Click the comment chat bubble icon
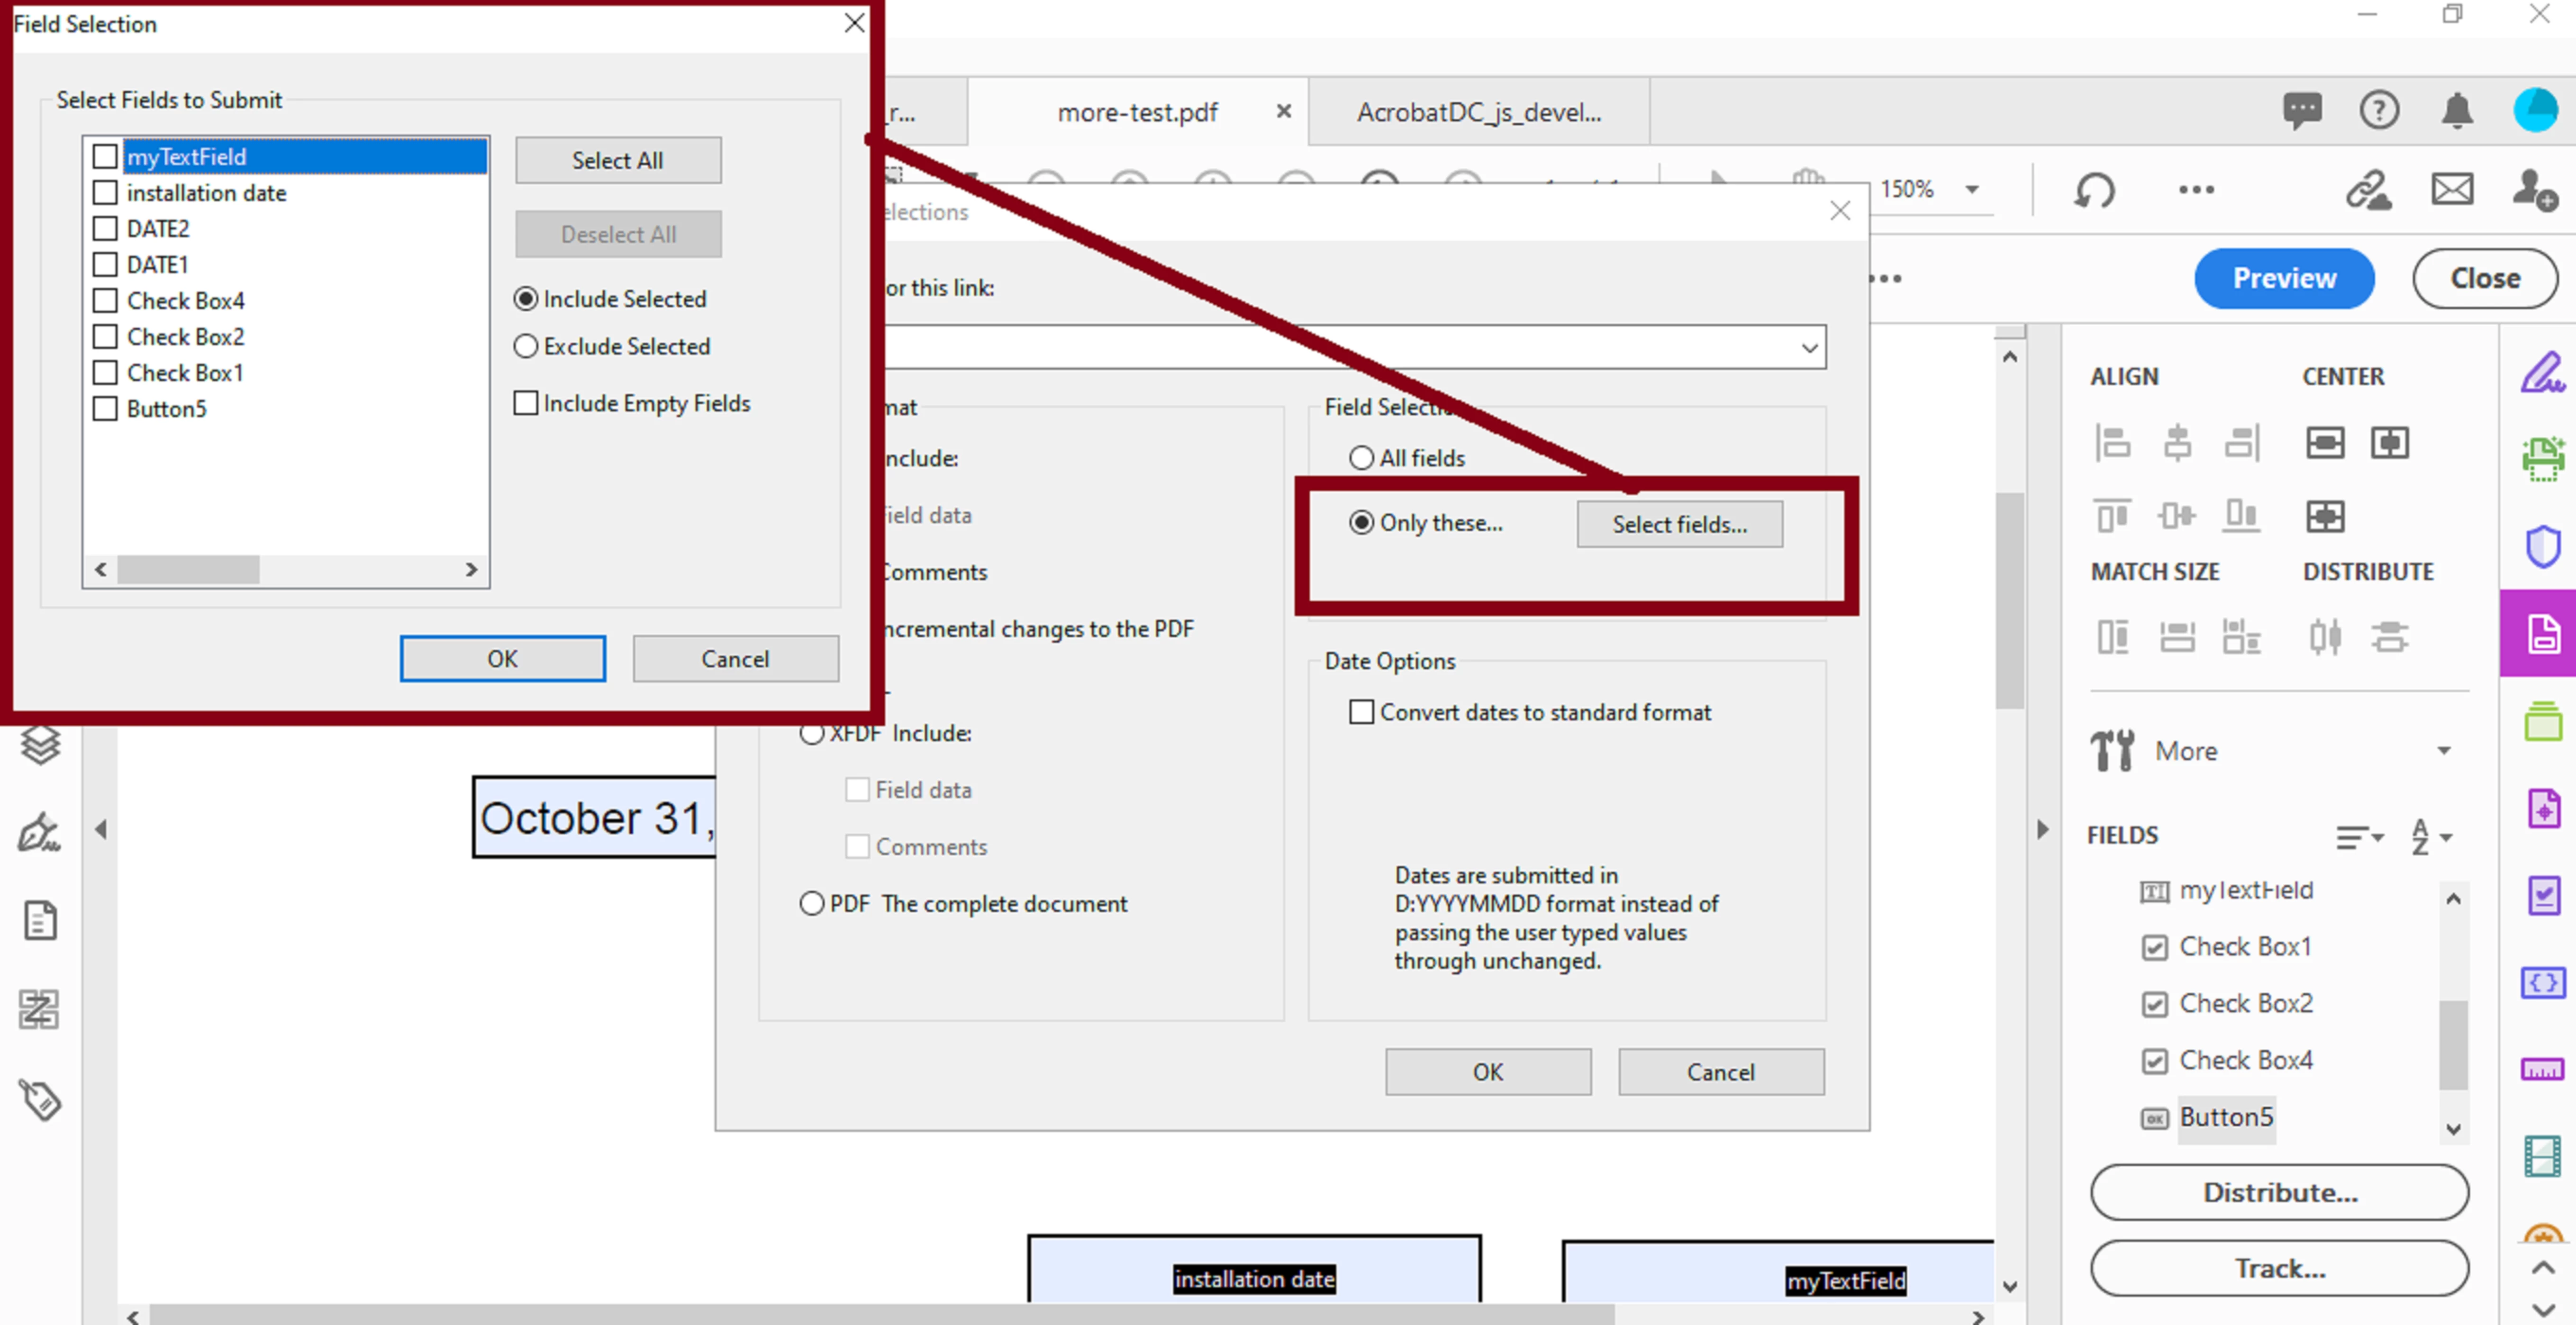 (x=2302, y=110)
